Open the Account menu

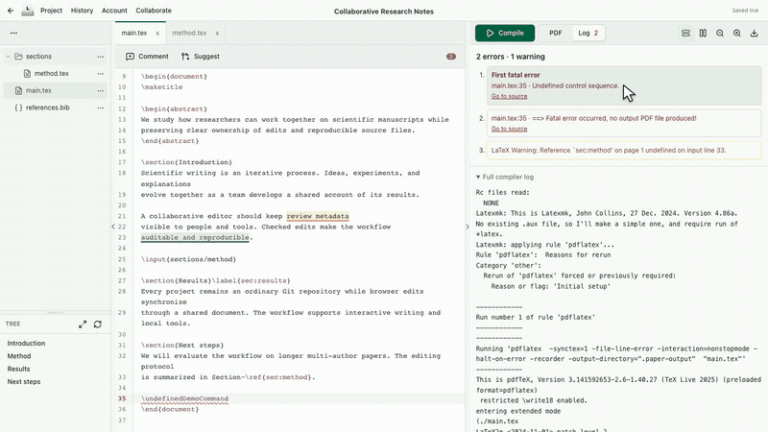(x=114, y=11)
